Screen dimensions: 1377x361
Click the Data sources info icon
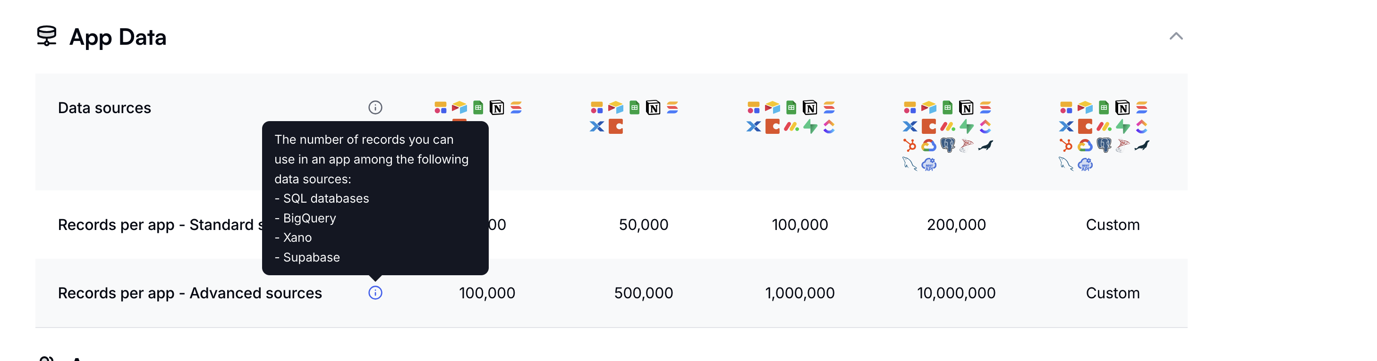pyautogui.click(x=375, y=108)
